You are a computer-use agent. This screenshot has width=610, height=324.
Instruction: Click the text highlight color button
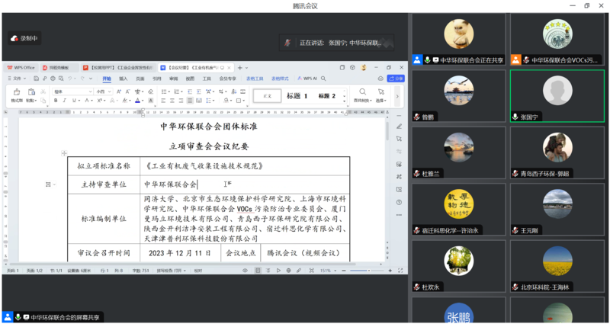click(x=125, y=101)
